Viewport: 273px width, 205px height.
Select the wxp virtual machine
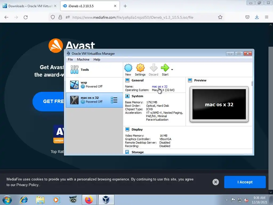94,85
